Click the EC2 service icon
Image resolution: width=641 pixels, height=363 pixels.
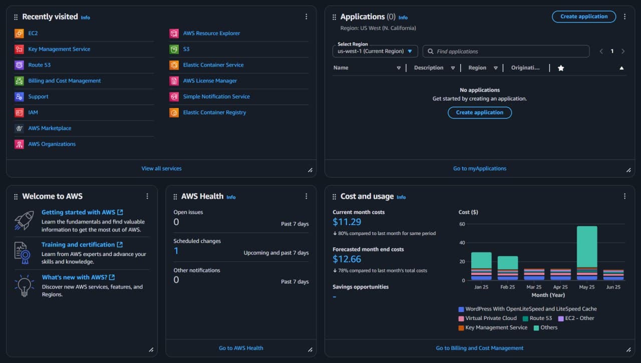point(19,33)
